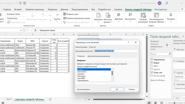Click the operation list scrollbar thumb
The width and height of the screenshot is (185, 104).
tap(112, 73)
